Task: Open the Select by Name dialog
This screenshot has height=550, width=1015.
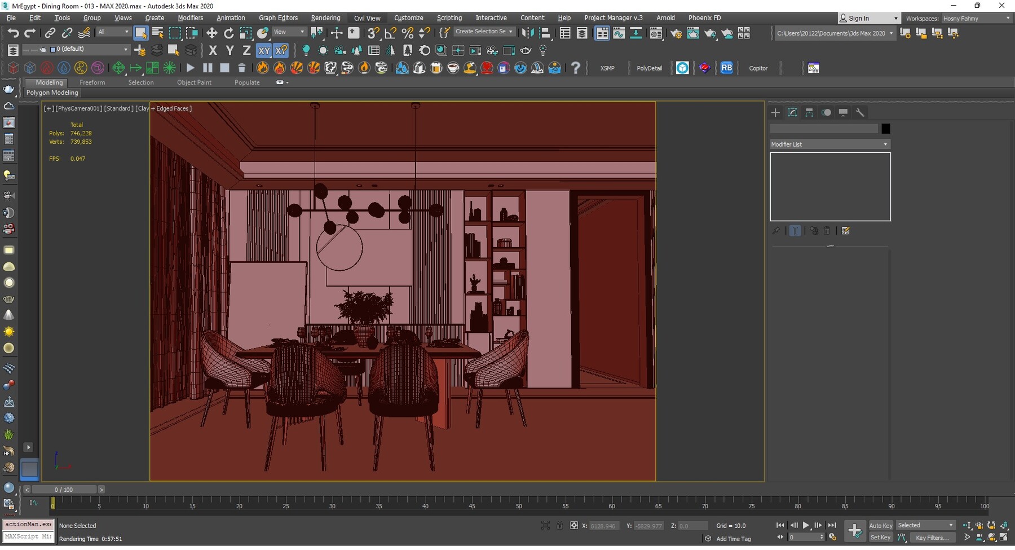Action: pyautogui.click(x=157, y=33)
